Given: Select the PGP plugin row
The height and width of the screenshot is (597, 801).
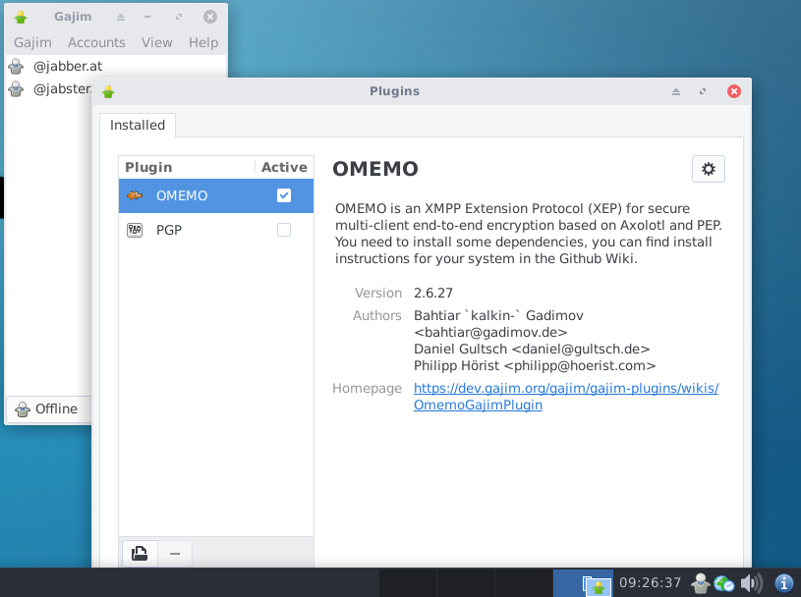Looking at the screenshot, I should pos(216,230).
